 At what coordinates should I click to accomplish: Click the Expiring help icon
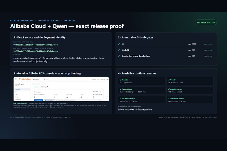71,95
